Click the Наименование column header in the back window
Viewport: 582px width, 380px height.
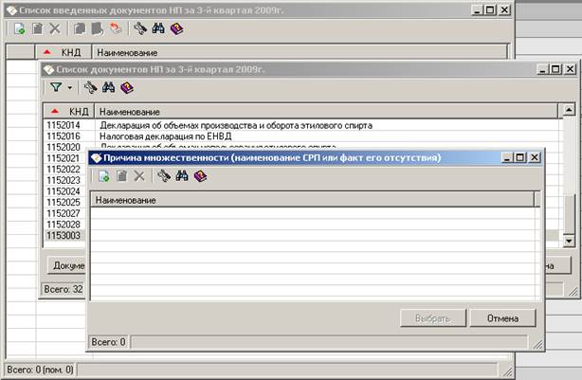coord(300,52)
